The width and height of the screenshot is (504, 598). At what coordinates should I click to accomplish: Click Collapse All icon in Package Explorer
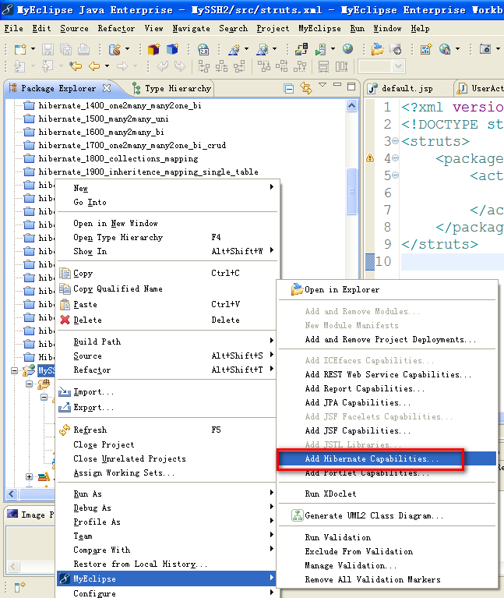pos(289,88)
